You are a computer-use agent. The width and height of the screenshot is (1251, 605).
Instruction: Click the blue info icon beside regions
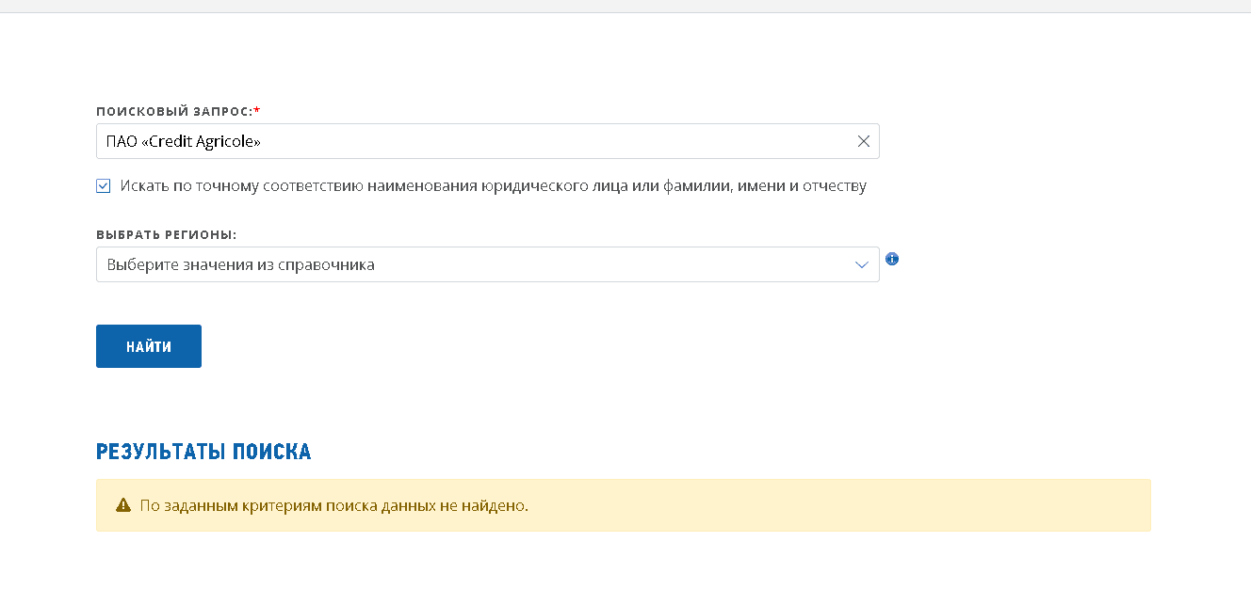pyautogui.click(x=892, y=259)
